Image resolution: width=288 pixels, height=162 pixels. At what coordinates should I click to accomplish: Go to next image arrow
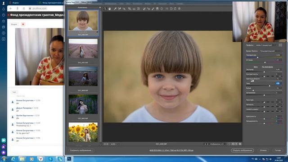tap(208, 144)
